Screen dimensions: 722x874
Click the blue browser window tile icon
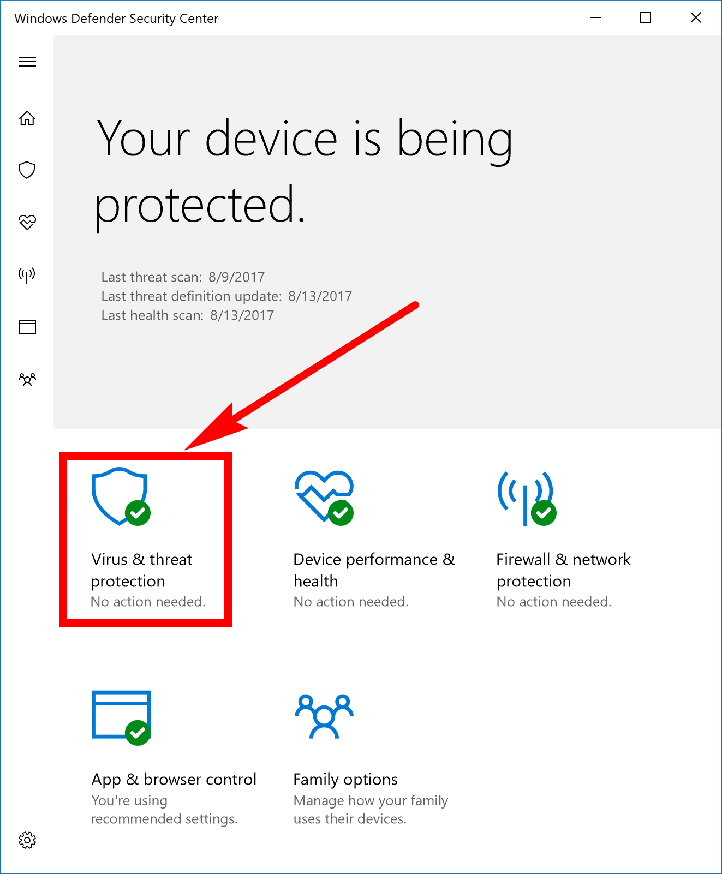coord(121,717)
